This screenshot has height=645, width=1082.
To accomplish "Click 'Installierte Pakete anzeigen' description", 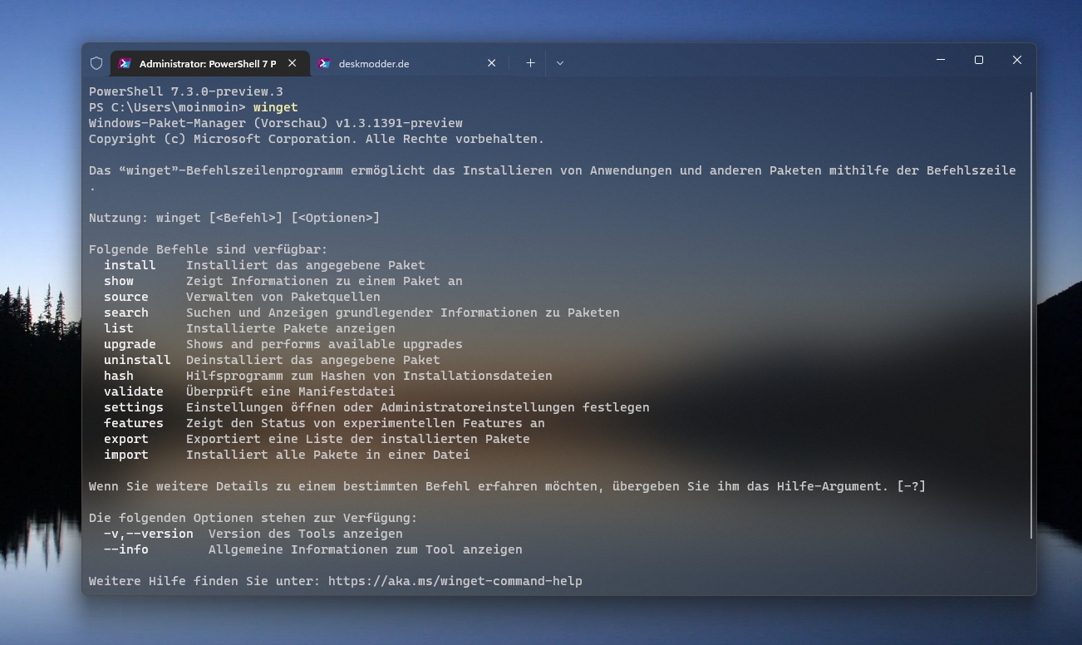I will (x=291, y=328).
